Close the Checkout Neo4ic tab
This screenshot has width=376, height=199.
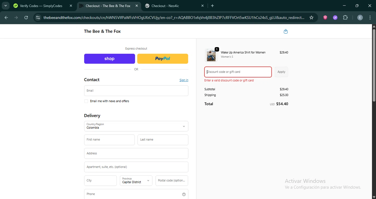click(202, 6)
